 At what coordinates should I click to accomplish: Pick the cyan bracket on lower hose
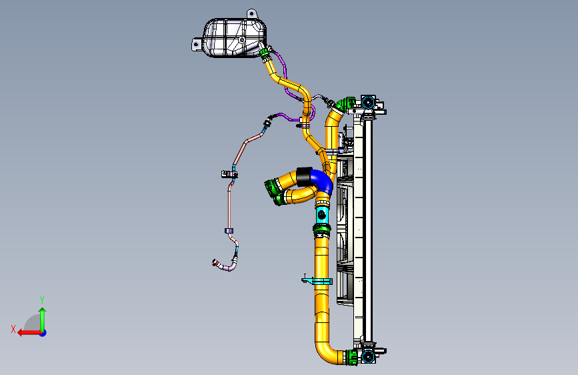coord(316,281)
